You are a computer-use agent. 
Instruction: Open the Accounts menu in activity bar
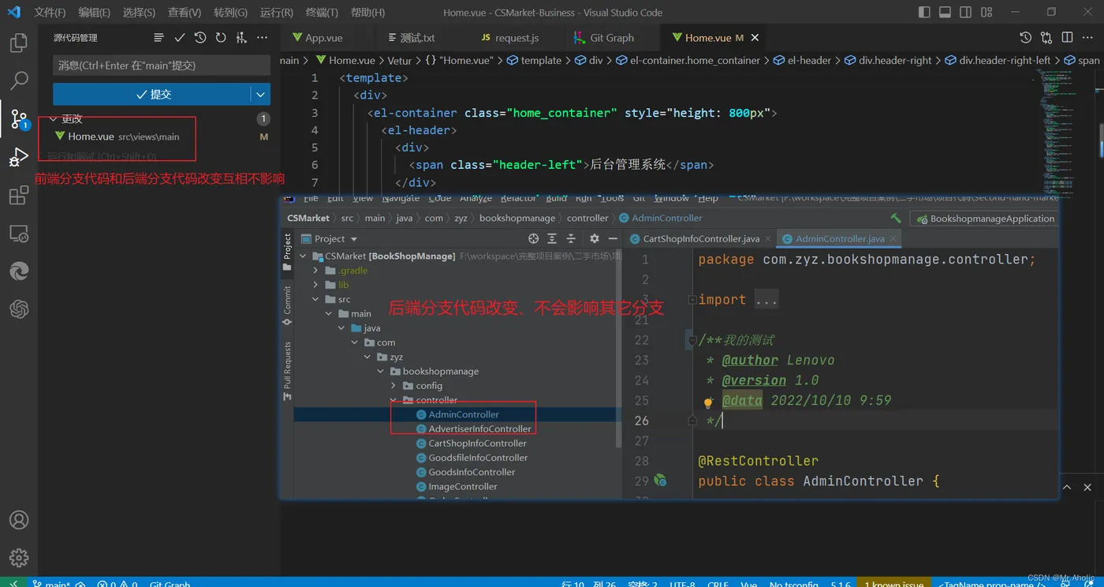(19, 521)
